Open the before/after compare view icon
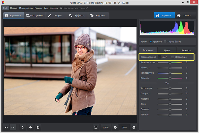 click(x=38, y=127)
